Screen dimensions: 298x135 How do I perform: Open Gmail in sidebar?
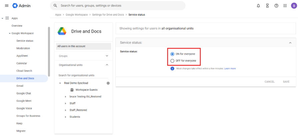pyautogui.click(x=20, y=86)
